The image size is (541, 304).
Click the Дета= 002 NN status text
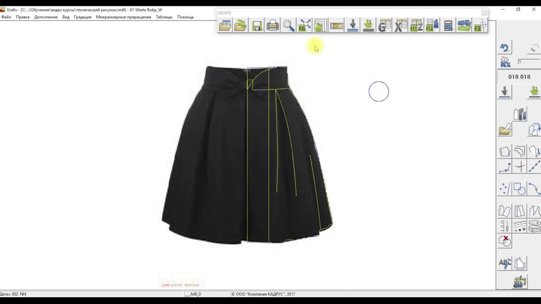click(13, 294)
